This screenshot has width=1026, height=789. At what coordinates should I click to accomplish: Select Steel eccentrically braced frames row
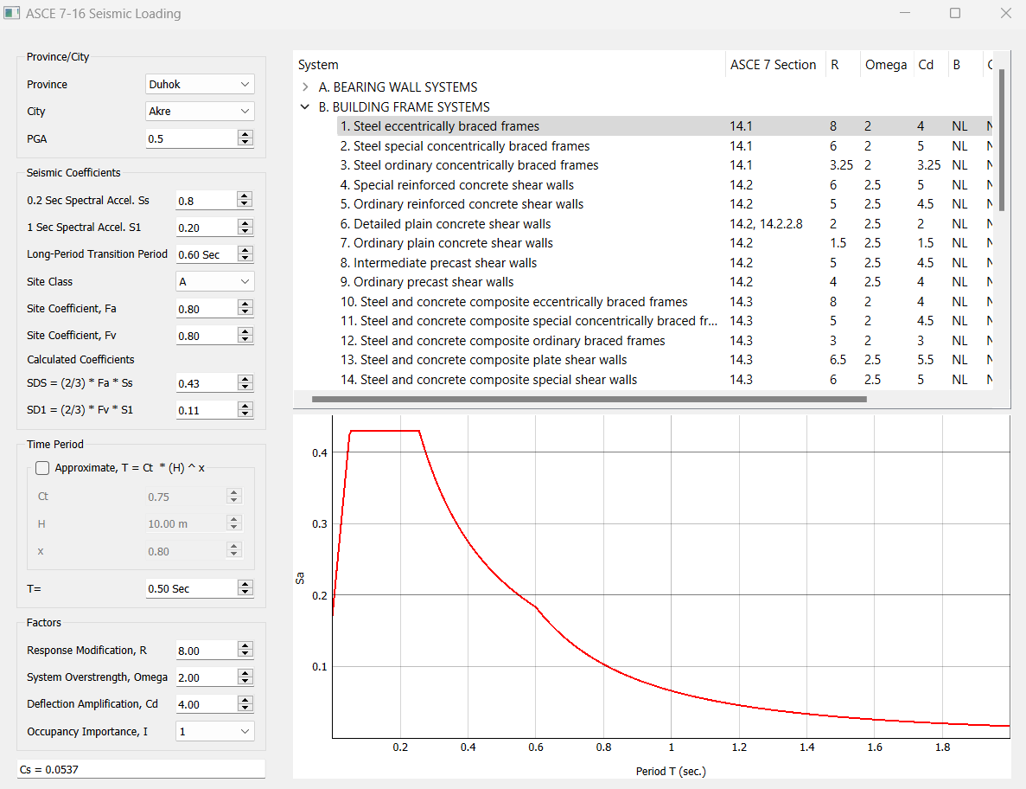pos(665,126)
